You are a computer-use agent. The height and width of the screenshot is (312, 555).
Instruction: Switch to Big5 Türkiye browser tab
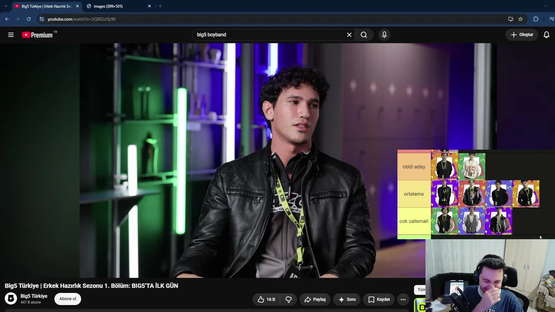click(46, 6)
